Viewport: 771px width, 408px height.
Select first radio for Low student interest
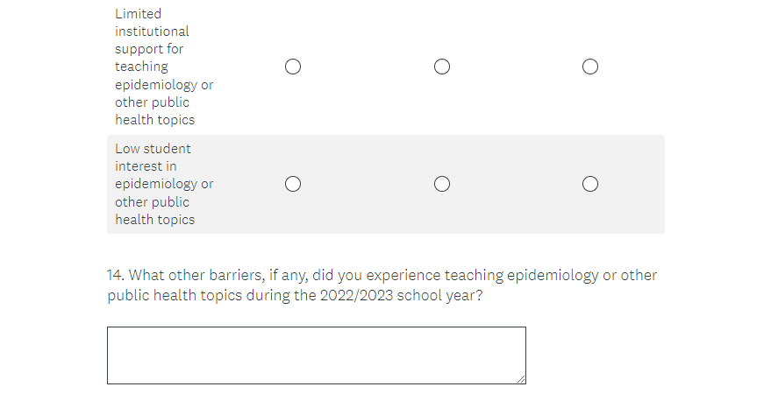tap(293, 184)
